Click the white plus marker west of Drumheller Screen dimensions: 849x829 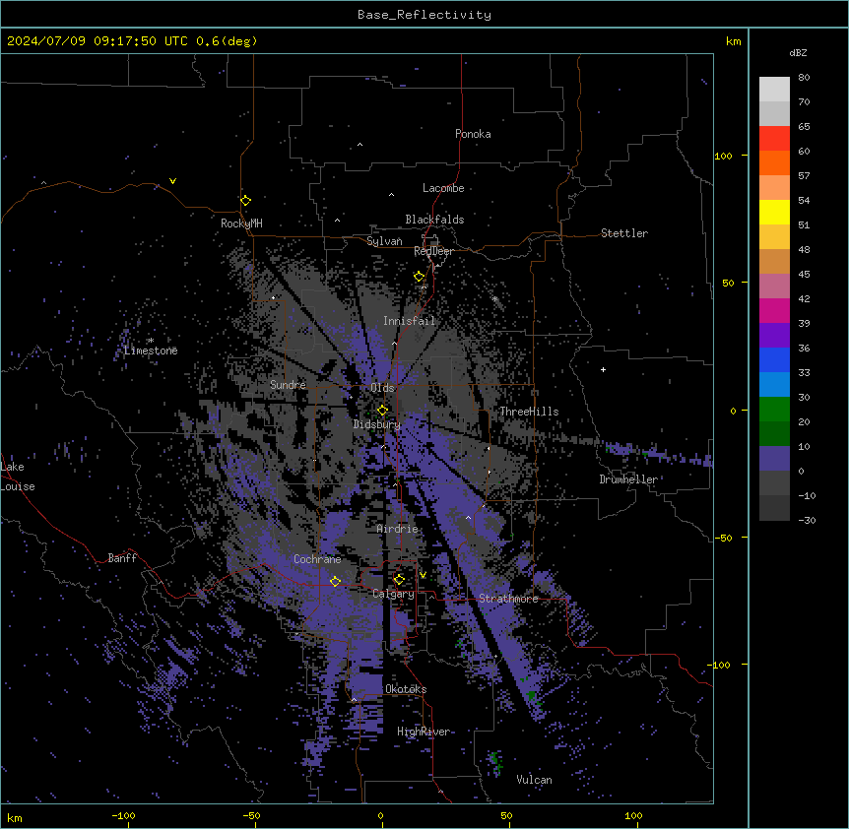pyautogui.click(x=603, y=369)
